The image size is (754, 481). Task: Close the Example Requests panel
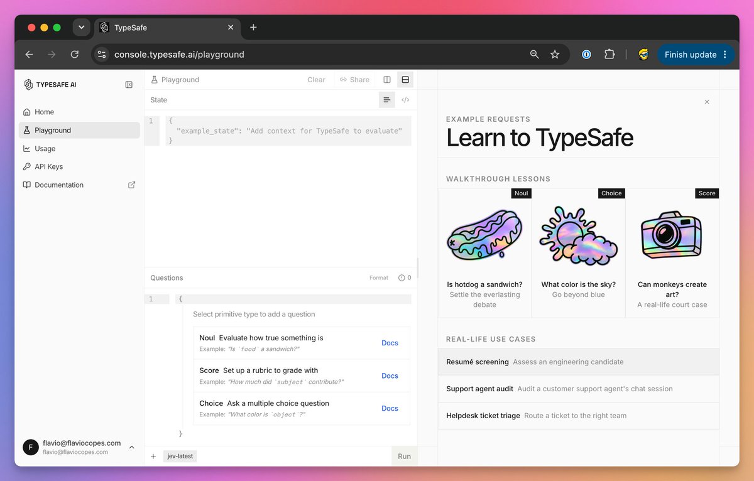[x=707, y=102]
